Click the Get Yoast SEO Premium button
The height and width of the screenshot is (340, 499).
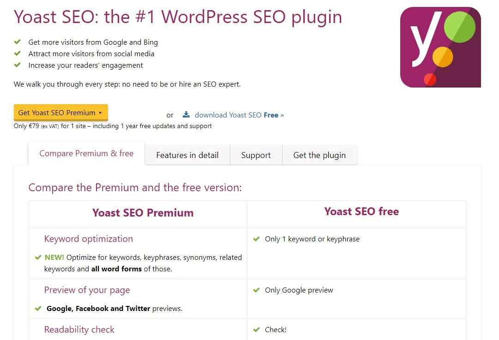[60, 112]
